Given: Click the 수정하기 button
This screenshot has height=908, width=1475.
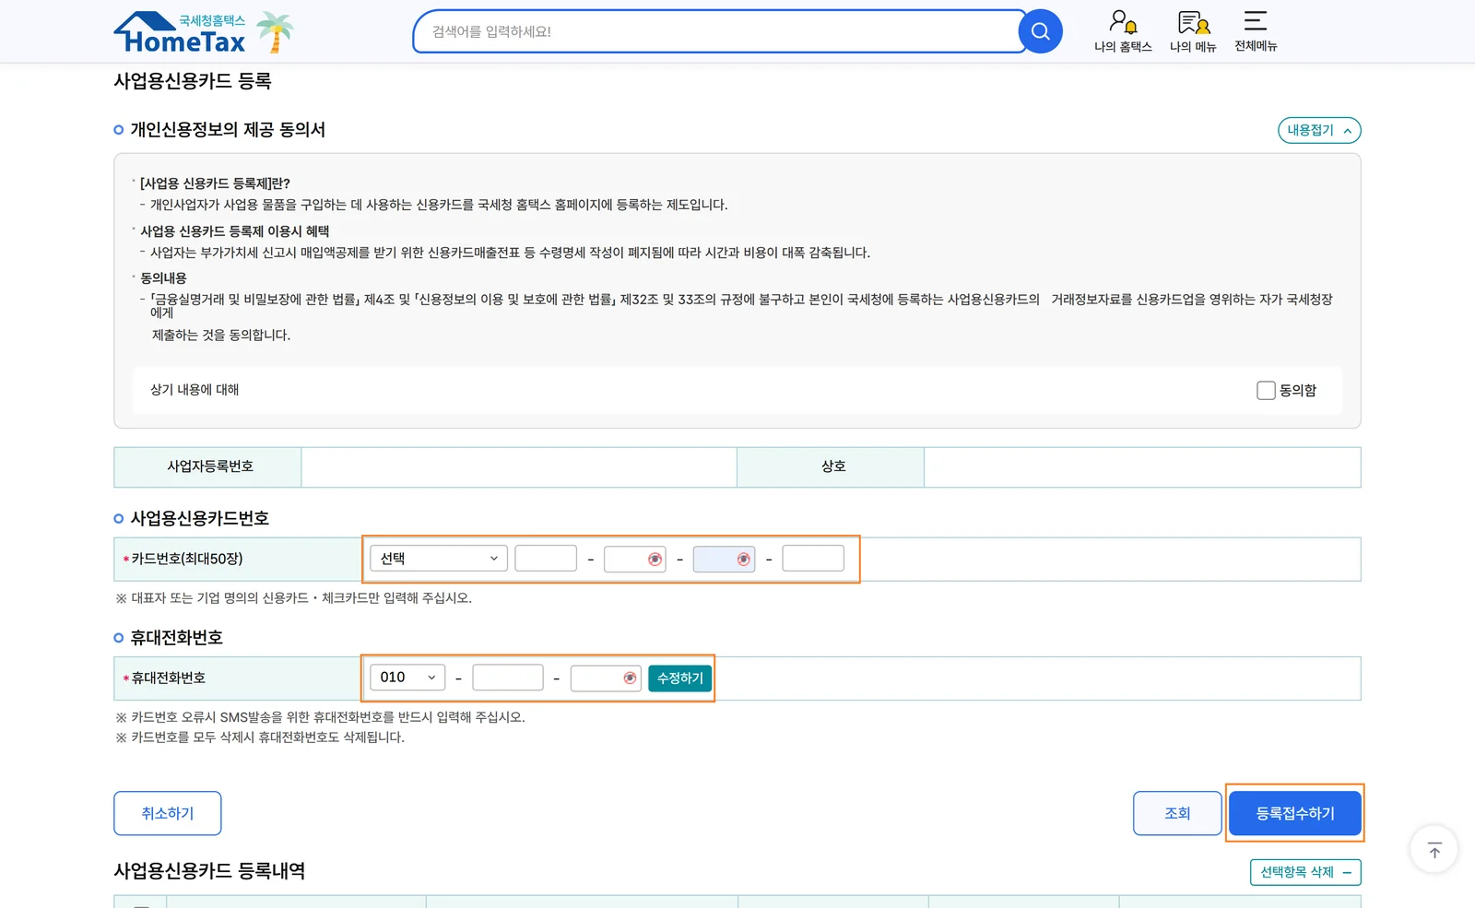Looking at the screenshot, I should 679,678.
